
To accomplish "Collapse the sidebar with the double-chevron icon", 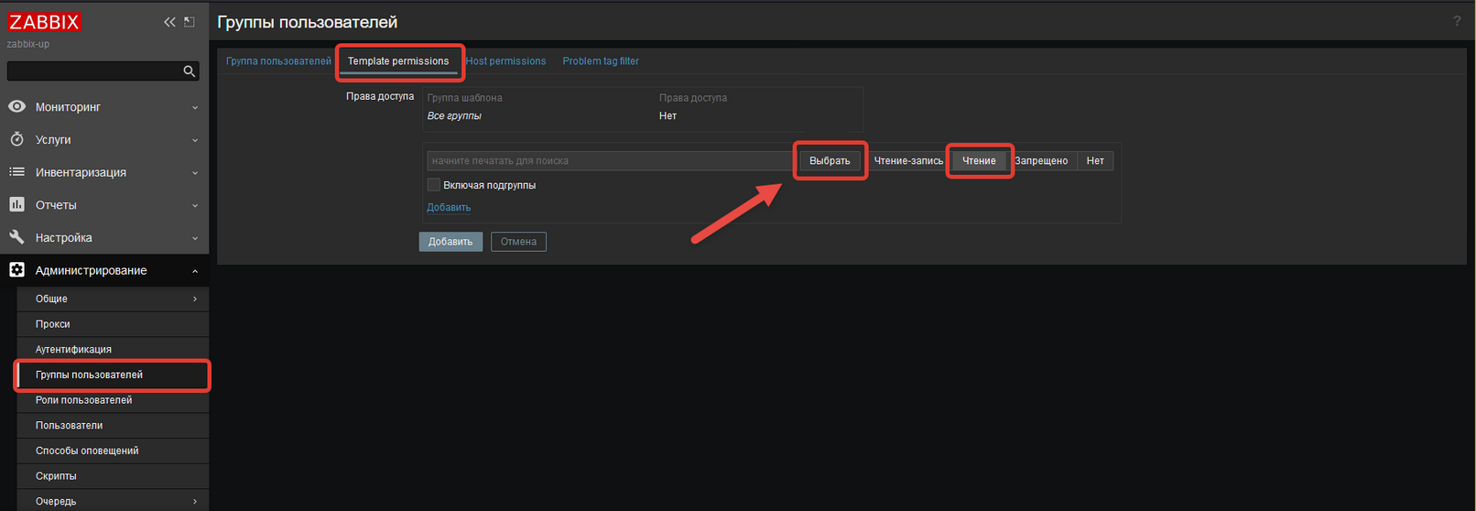I will 169,22.
